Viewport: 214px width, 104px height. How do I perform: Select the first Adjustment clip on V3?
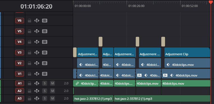88,52
